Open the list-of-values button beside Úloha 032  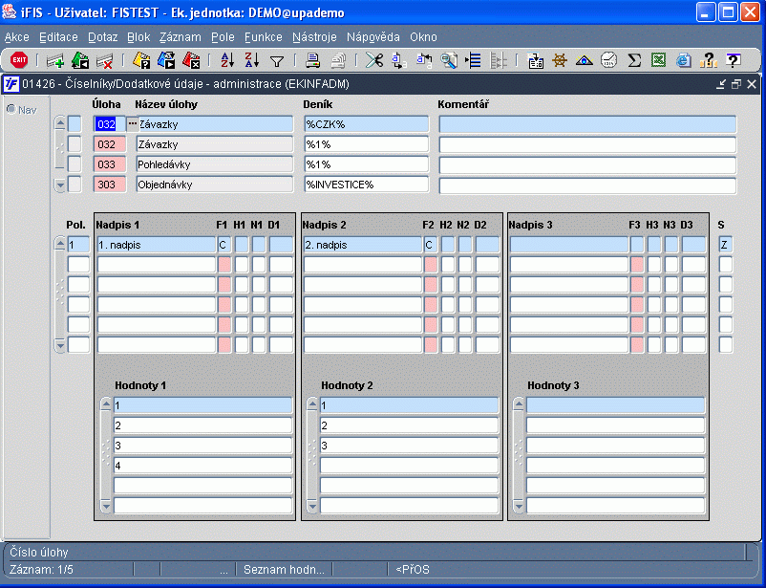(132, 123)
